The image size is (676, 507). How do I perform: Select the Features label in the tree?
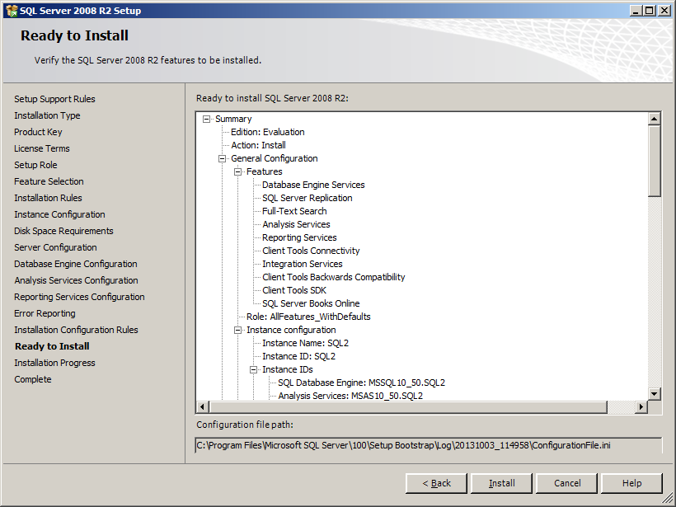[265, 171]
